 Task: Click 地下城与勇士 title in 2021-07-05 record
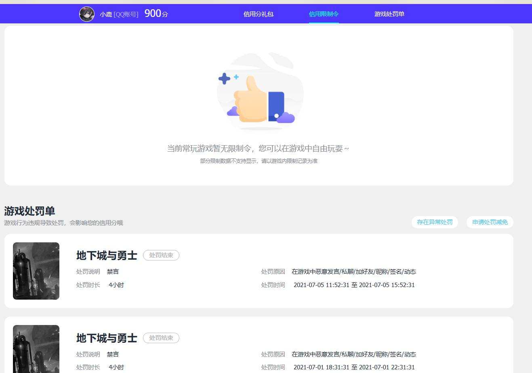(x=107, y=255)
